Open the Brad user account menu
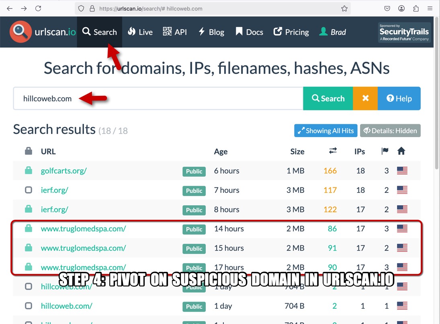The image size is (440, 324). [333, 32]
